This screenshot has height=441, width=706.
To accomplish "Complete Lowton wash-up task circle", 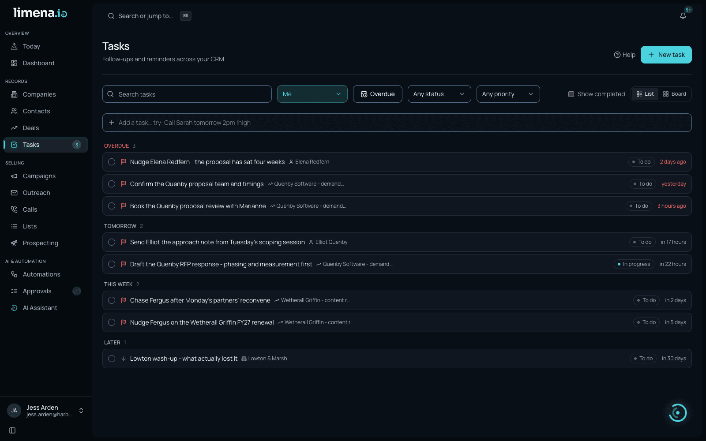I will pyautogui.click(x=112, y=359).
